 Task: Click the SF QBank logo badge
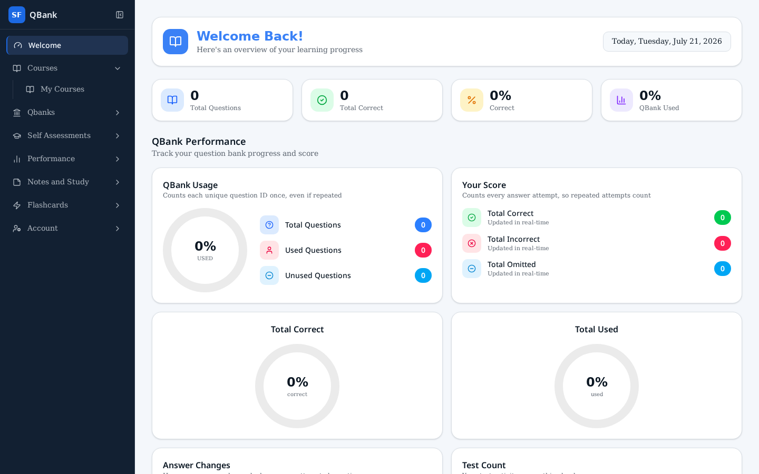pyautogui.click(x=17, y=15)
